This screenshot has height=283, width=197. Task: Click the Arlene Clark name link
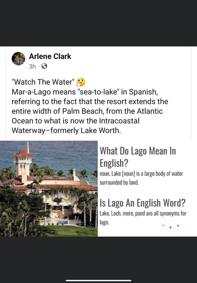(x=50, y=56)
